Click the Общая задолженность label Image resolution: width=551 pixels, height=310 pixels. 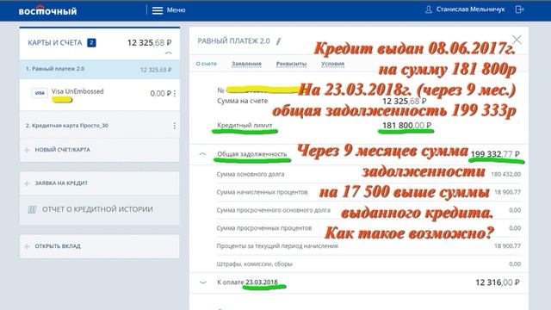click(x=252, y=154)
